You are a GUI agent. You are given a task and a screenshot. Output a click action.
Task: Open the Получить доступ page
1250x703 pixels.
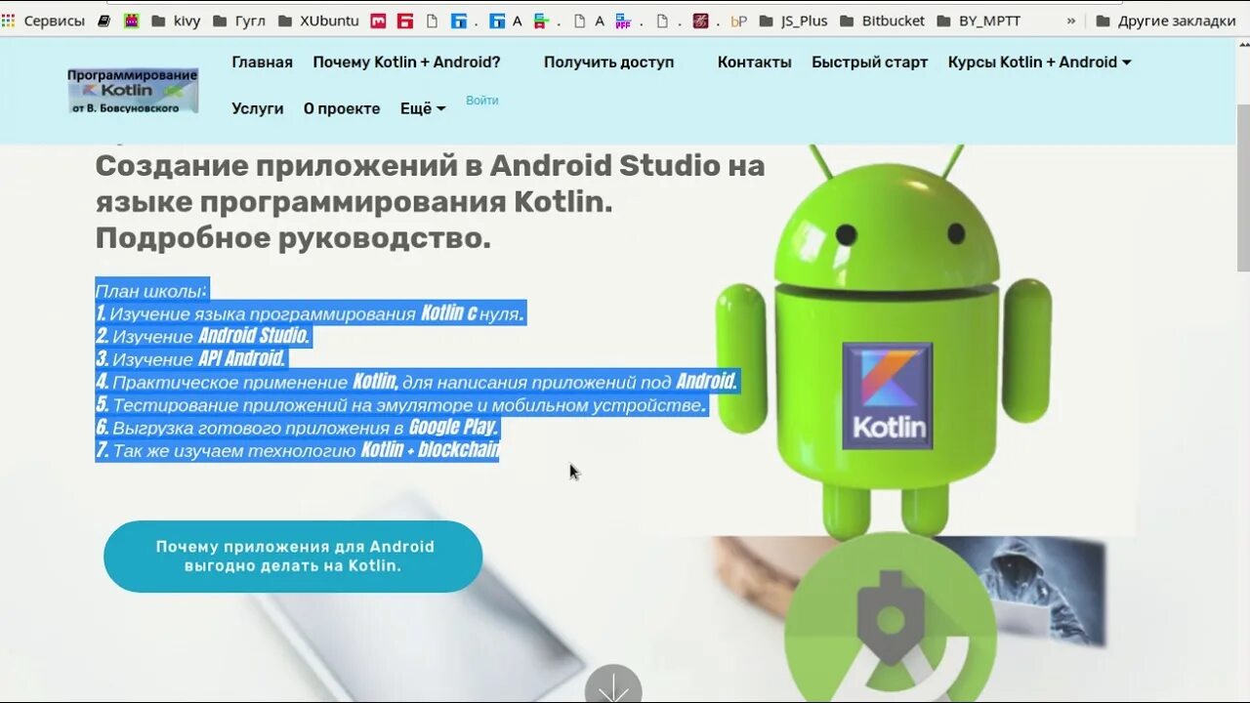[x=608, y=62]
